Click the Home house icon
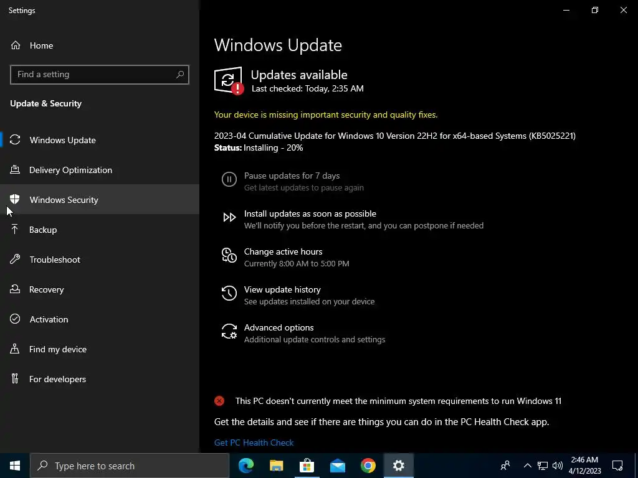The width and height of the screenshot is (638, 478). pyautogui.click(x=16, y=45)
